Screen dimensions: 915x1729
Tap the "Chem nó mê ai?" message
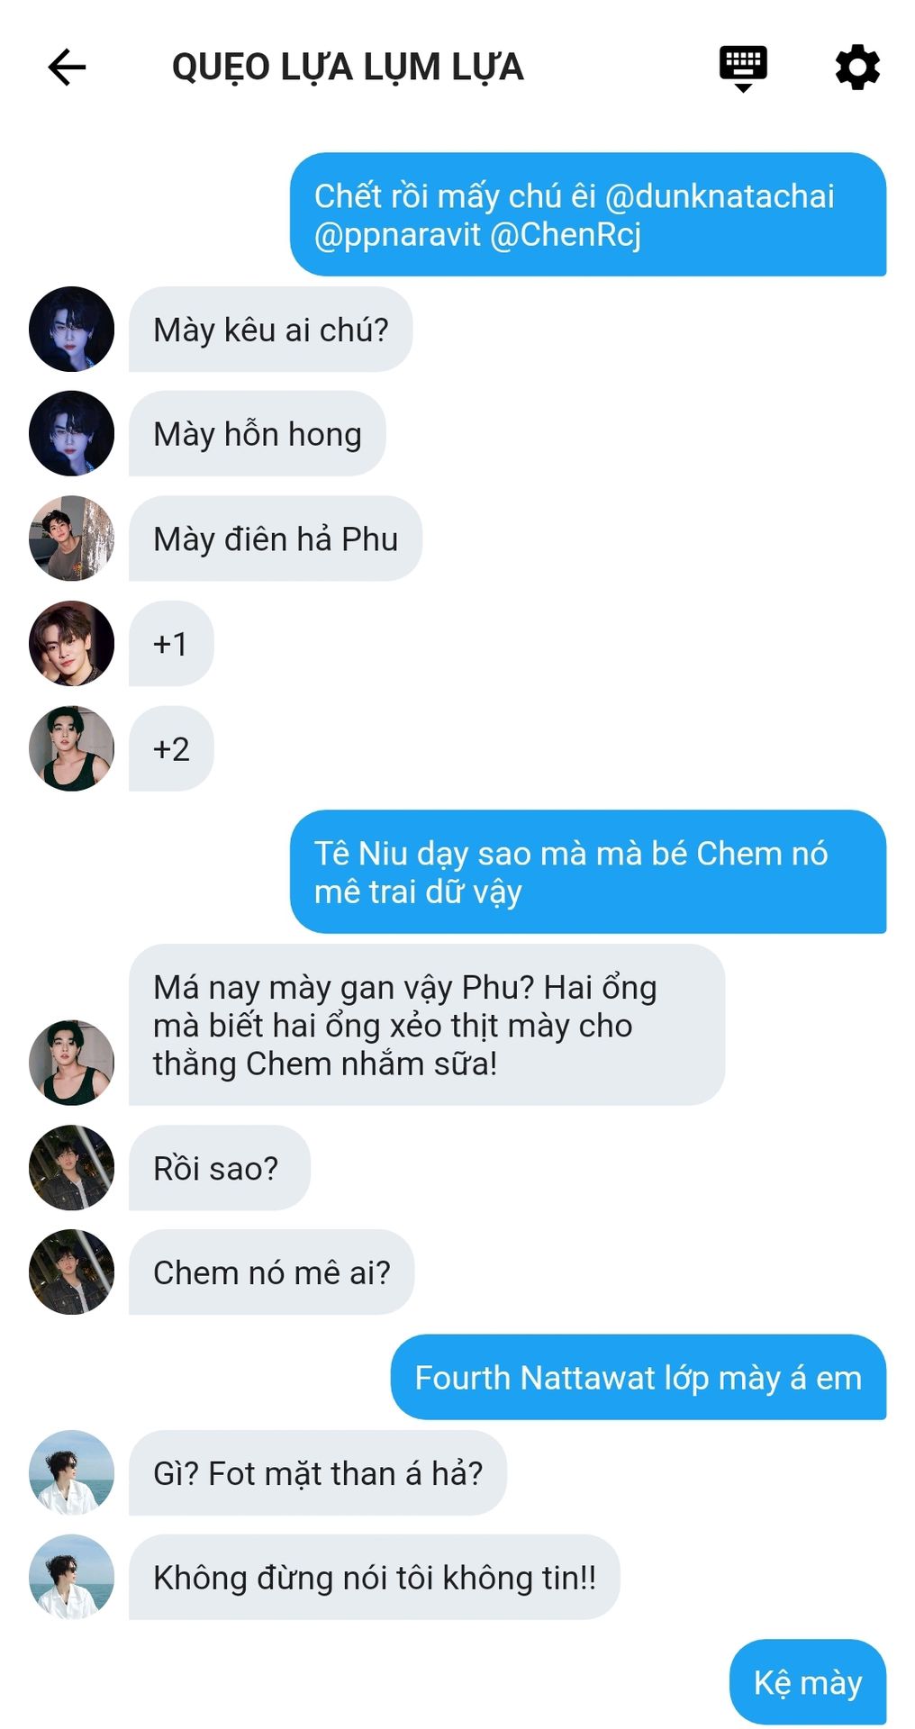tap(271, 1272)
